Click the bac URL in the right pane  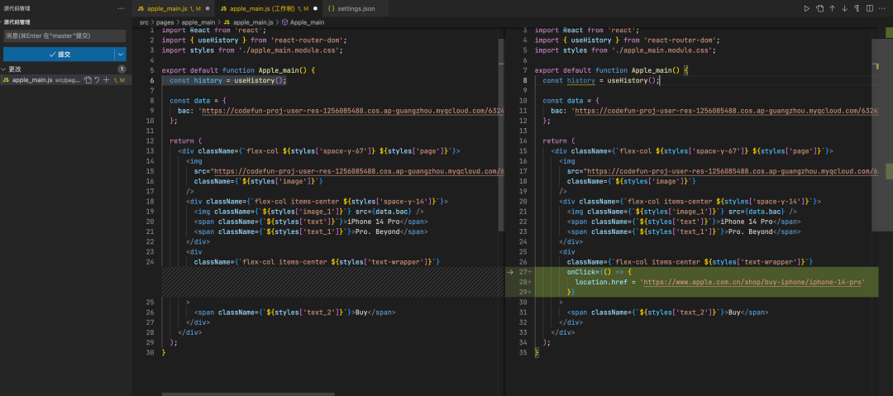(727, 111)
